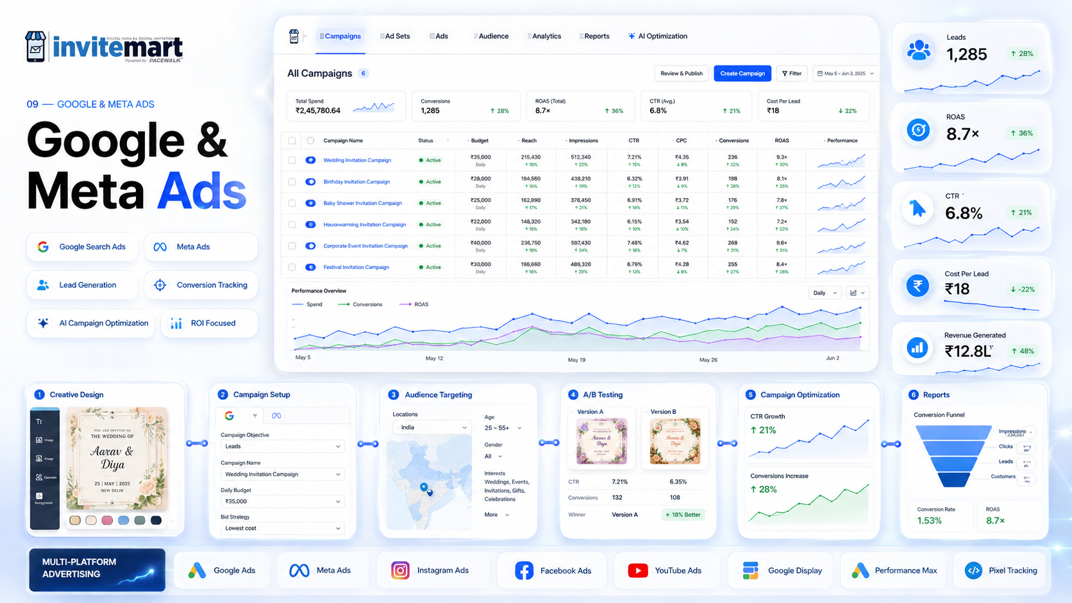Image resolution: width=1072 pixels, height=603 pixels.
Task: Open the May 5 – Jun 3, 2025 date range dropdown
Action: click(845, 74)
